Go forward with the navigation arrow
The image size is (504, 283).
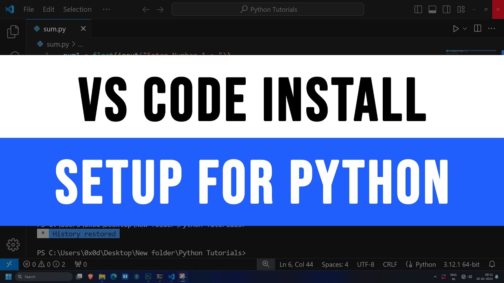(x=160, y=9)
